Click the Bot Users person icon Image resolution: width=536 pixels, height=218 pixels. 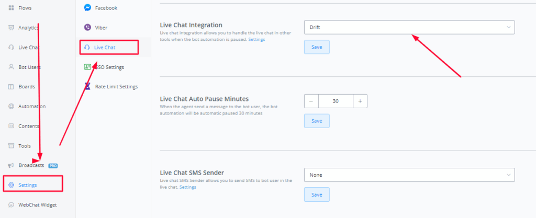click(12, 67)
